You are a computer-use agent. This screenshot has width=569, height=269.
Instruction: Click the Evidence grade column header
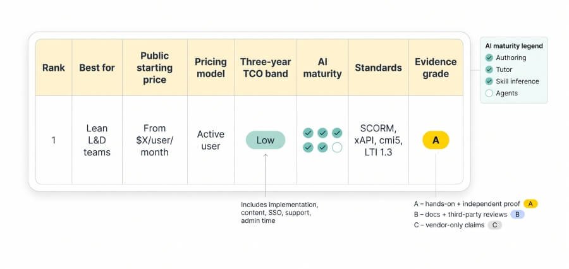point(436,68)
